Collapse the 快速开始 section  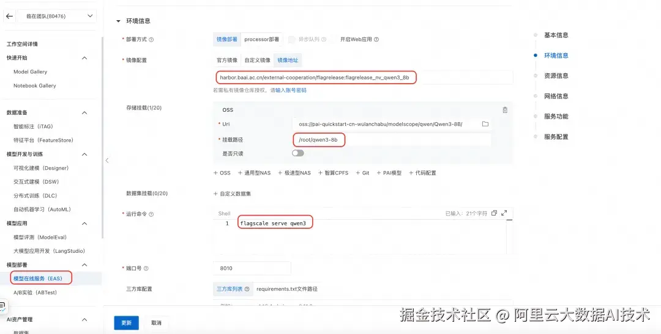84,58
